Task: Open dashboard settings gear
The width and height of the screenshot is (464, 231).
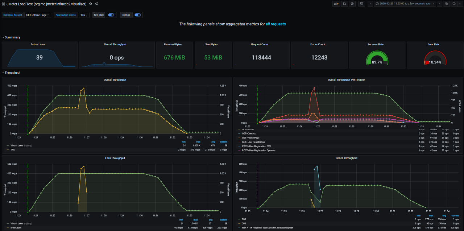Action: (x=352, y=4)
